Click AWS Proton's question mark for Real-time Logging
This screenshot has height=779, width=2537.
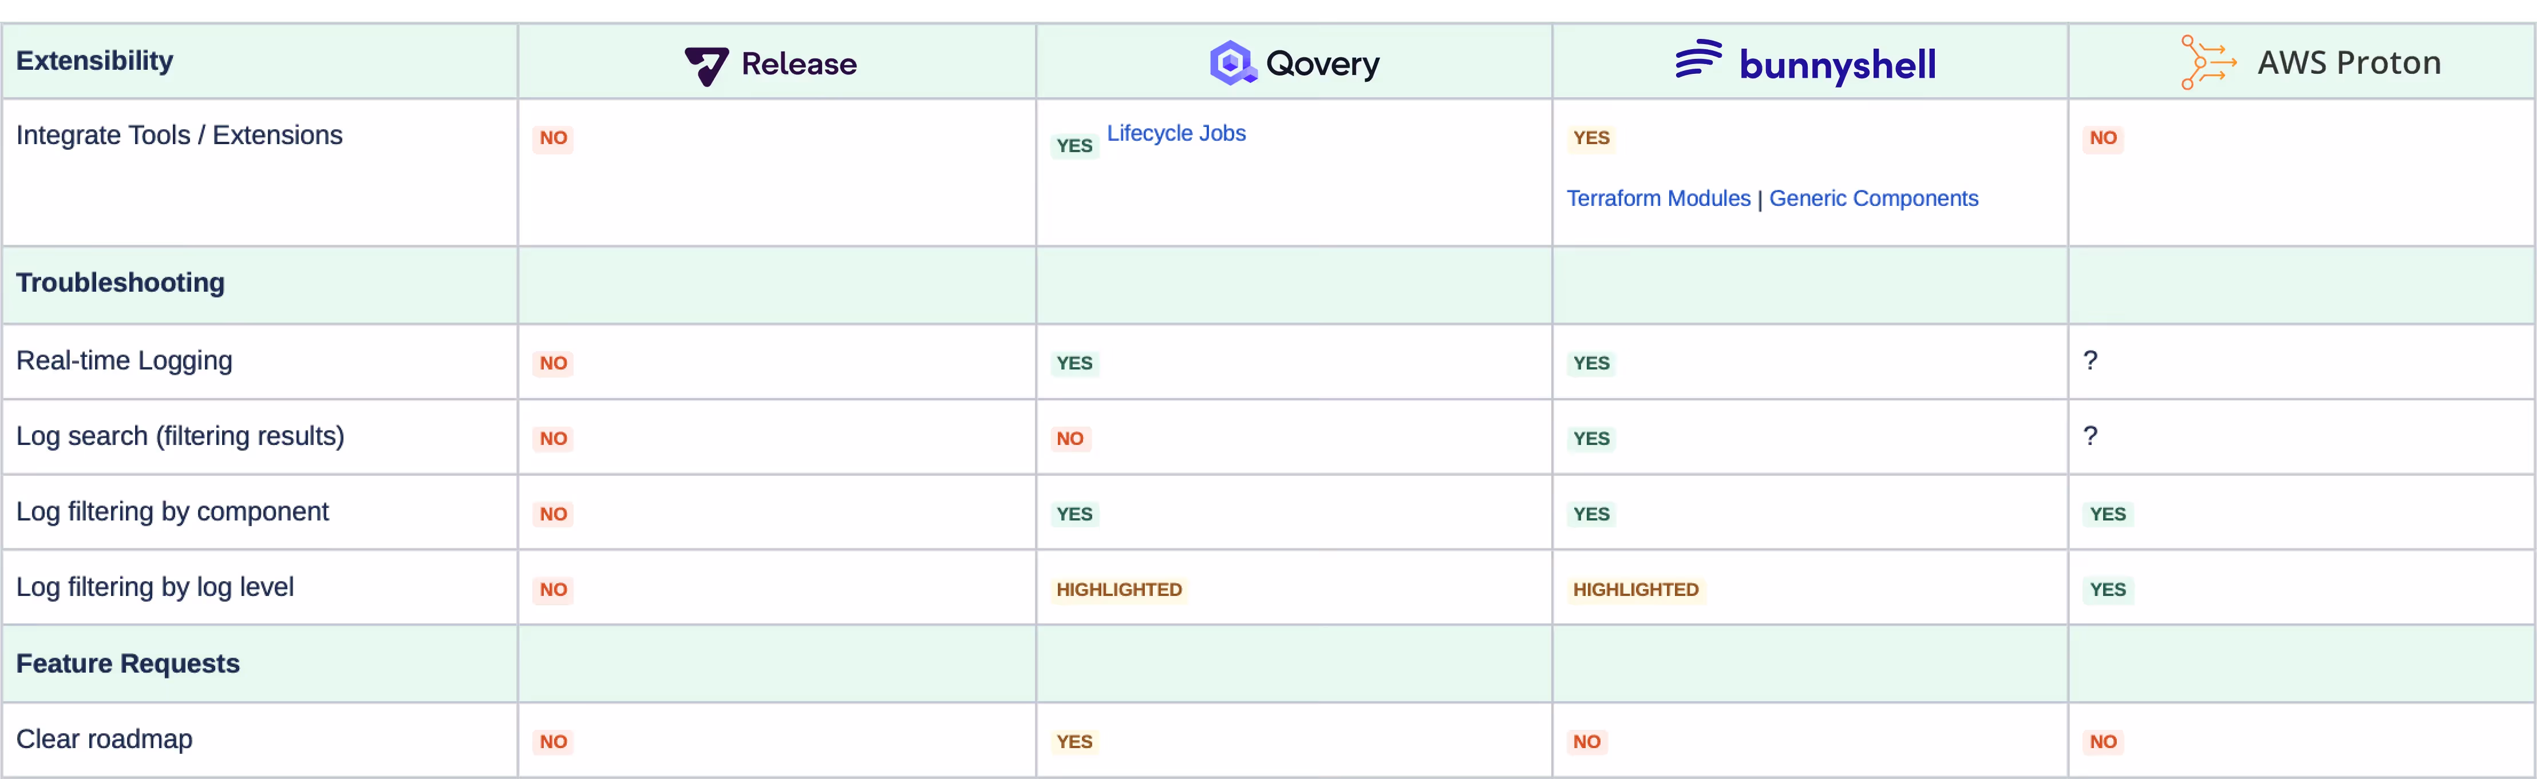pos(2090,361)
